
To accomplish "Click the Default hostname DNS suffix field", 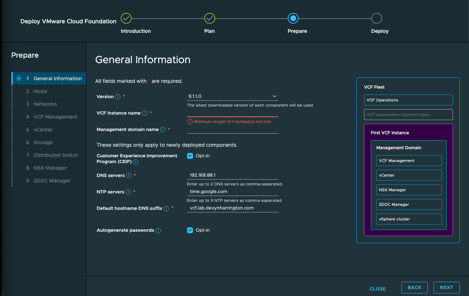I will [x=233, y=208].
